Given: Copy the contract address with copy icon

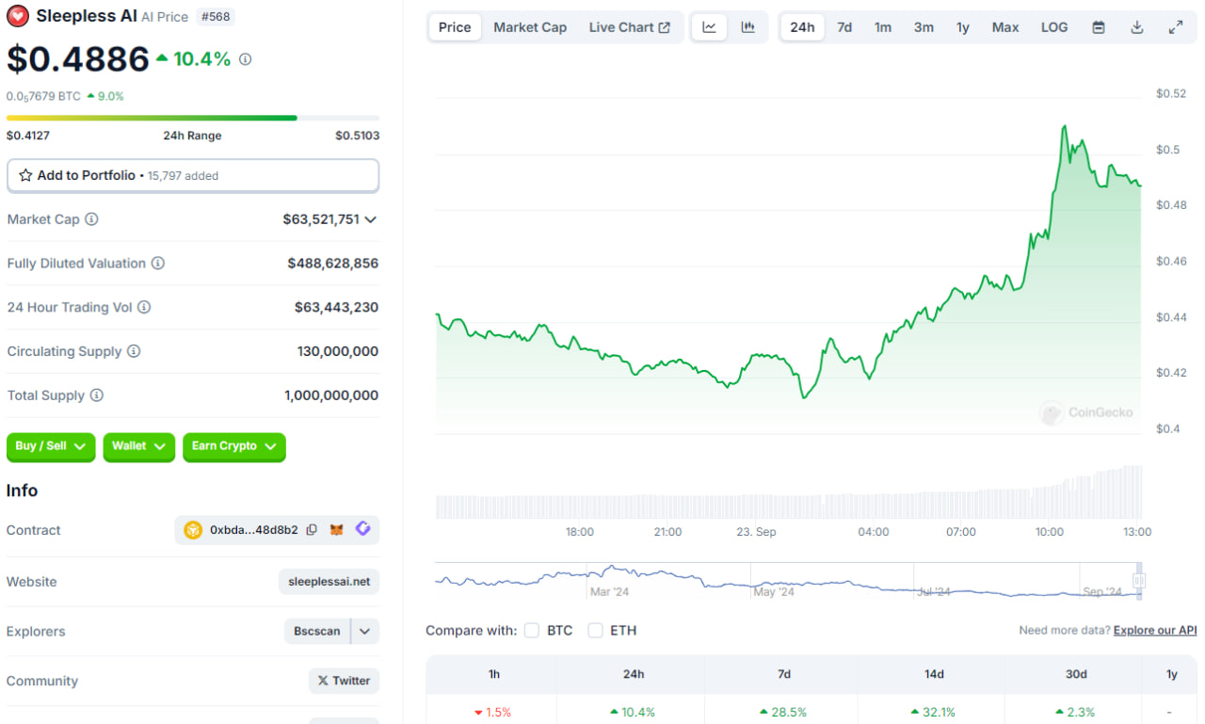Looking at the screenshot, I should 312,530.
